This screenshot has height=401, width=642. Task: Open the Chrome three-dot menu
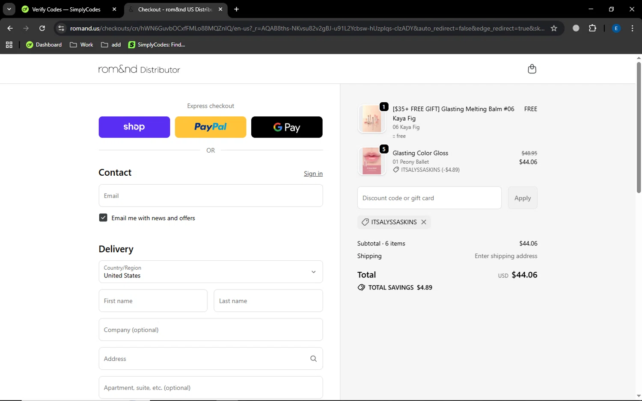pos(632,28)
